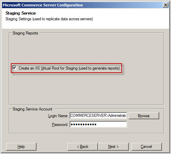Image resolution: width=171 pixels, height=154 pixels.
Task: Toggle Create an IIS Virtual Root checkbox
Action: coord(15,68)
